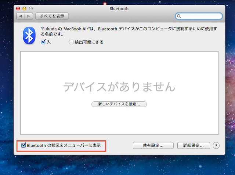Screen dimensions: 235x175
Task: Uncheck the 入 Bluetooth power checkbox
Action: 43,42
